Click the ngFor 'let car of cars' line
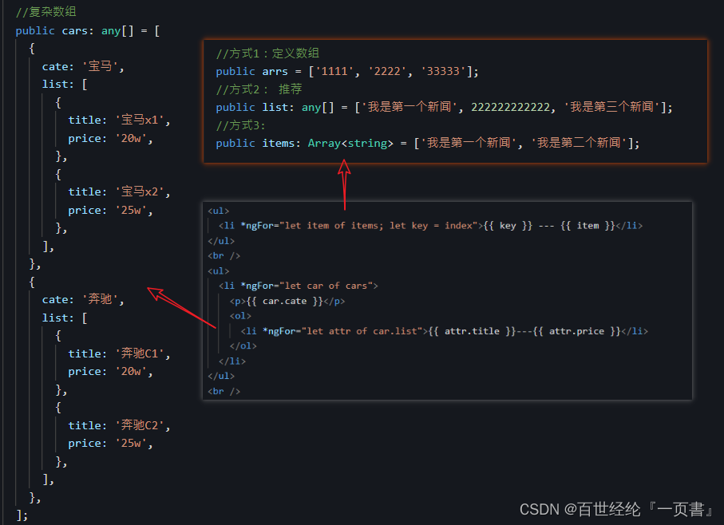Screen dimensions: 724x525 point(299,286)
